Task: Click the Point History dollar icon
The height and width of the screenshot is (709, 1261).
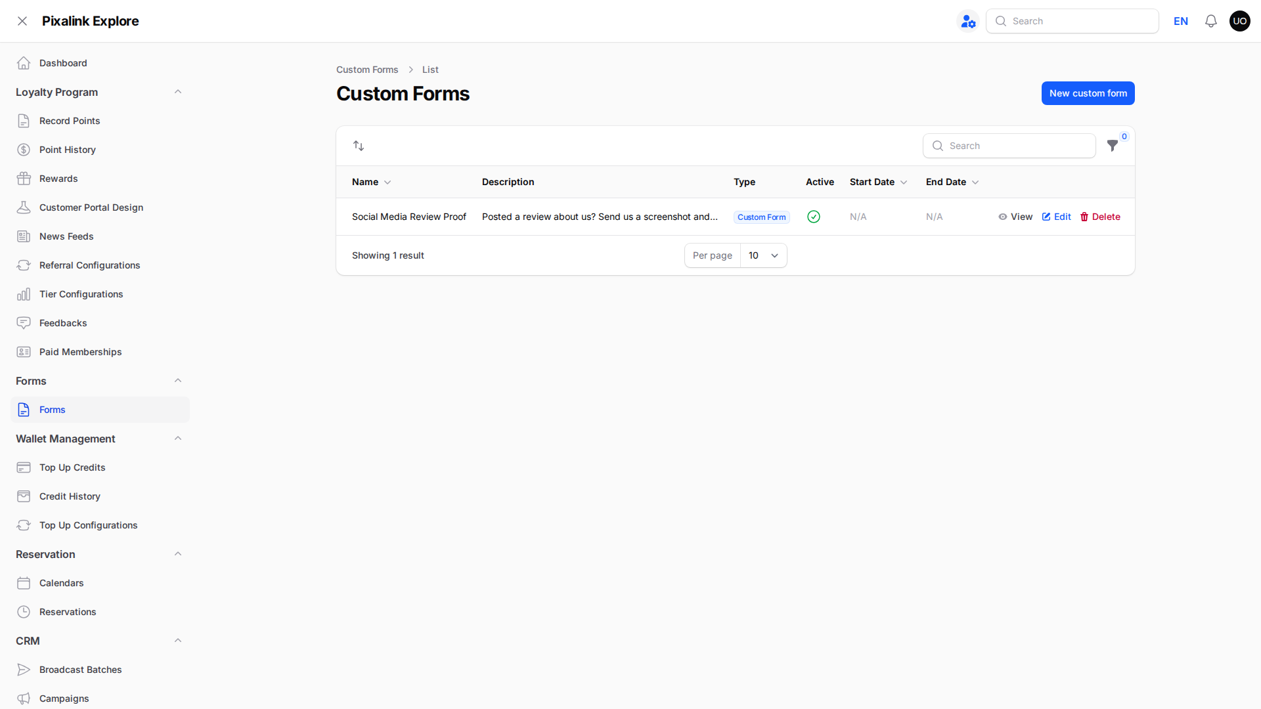Action: [x=24, y=150]
